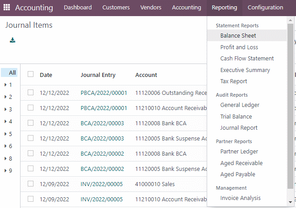Click the download export icon
The image size is (296, 208).
coord(13,40)
